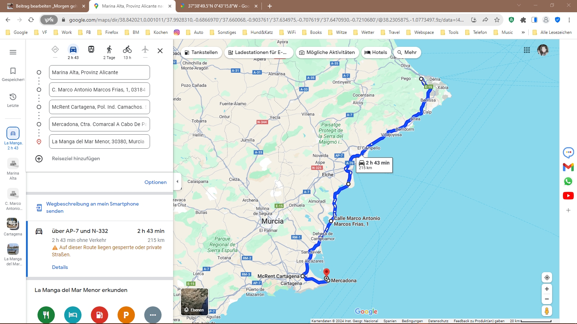
Task: Open Cartagena recent sidebar item
Action: 13,228
